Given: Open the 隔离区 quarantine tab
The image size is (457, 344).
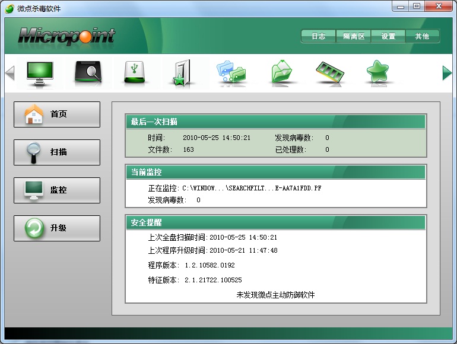Looking at the screenshot, I should pos(354,36).
